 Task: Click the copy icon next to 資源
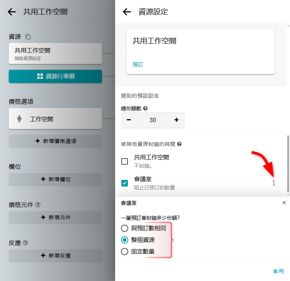coord(28,37)
